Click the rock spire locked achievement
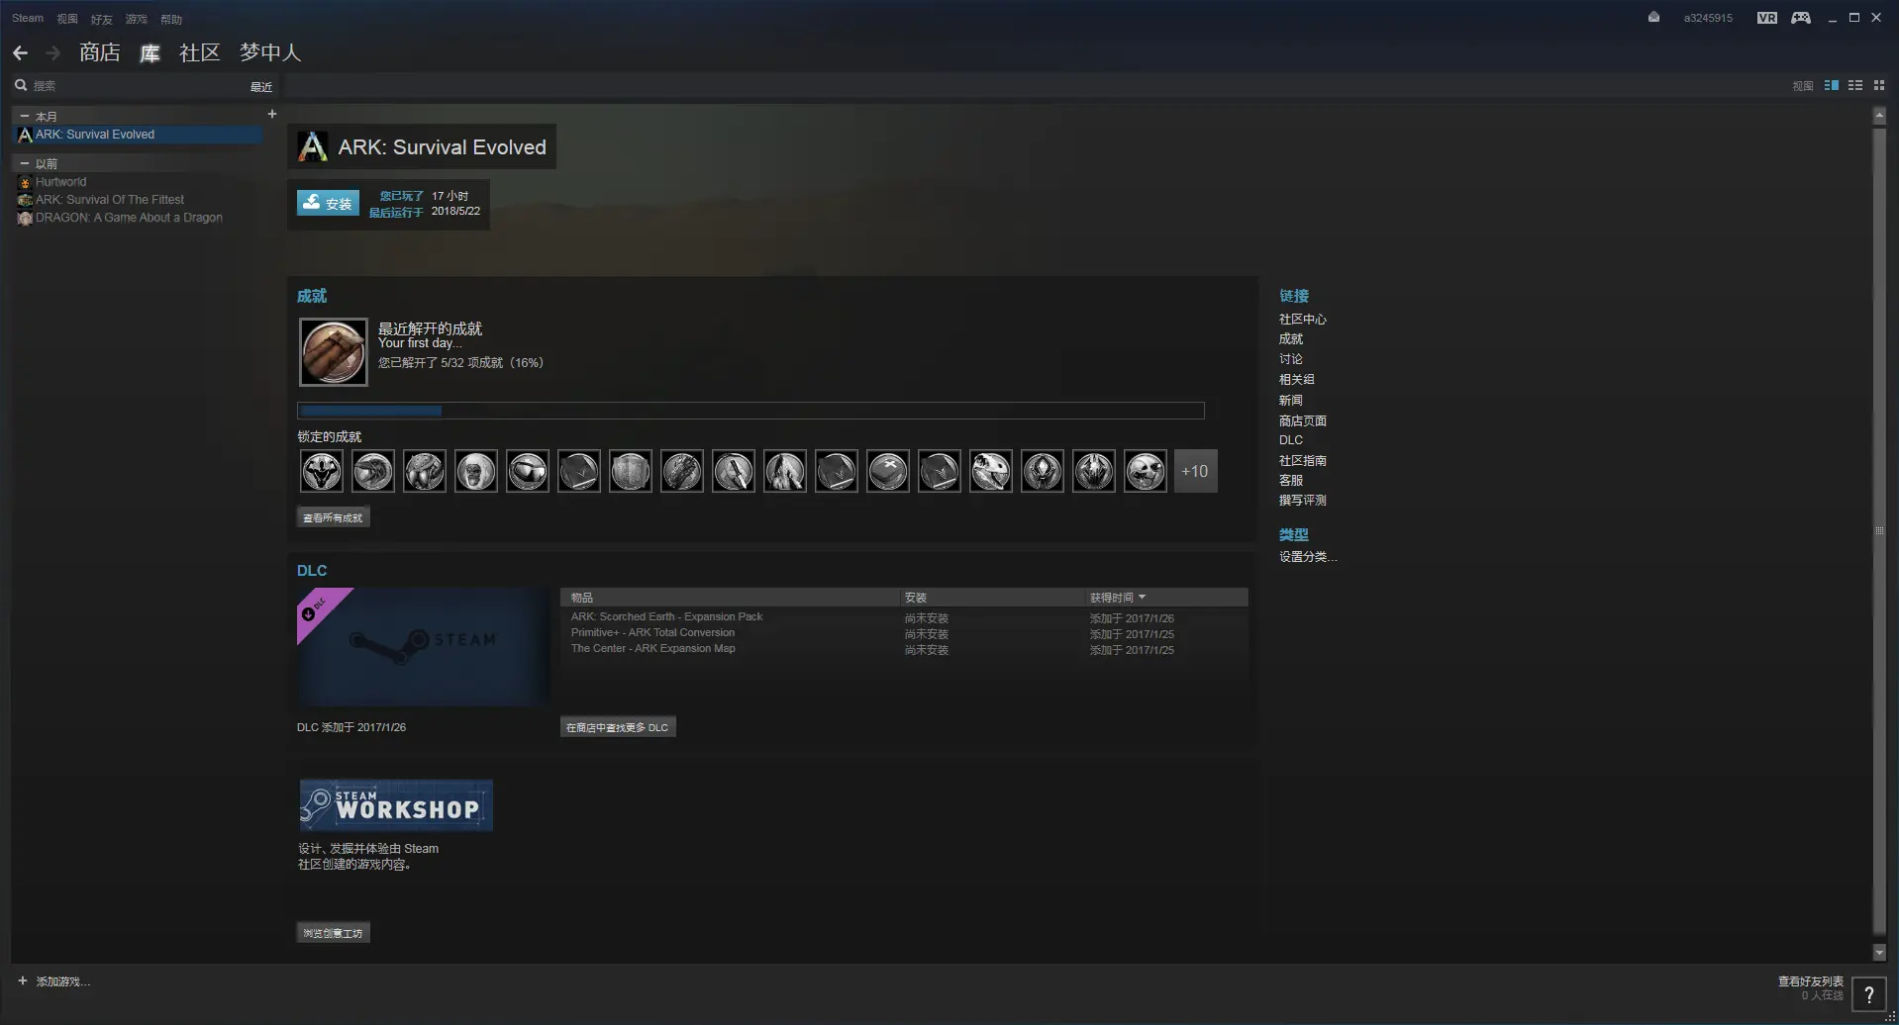Image resolution: width=1899 pixels, height=1025 pixels. point(785,471)
